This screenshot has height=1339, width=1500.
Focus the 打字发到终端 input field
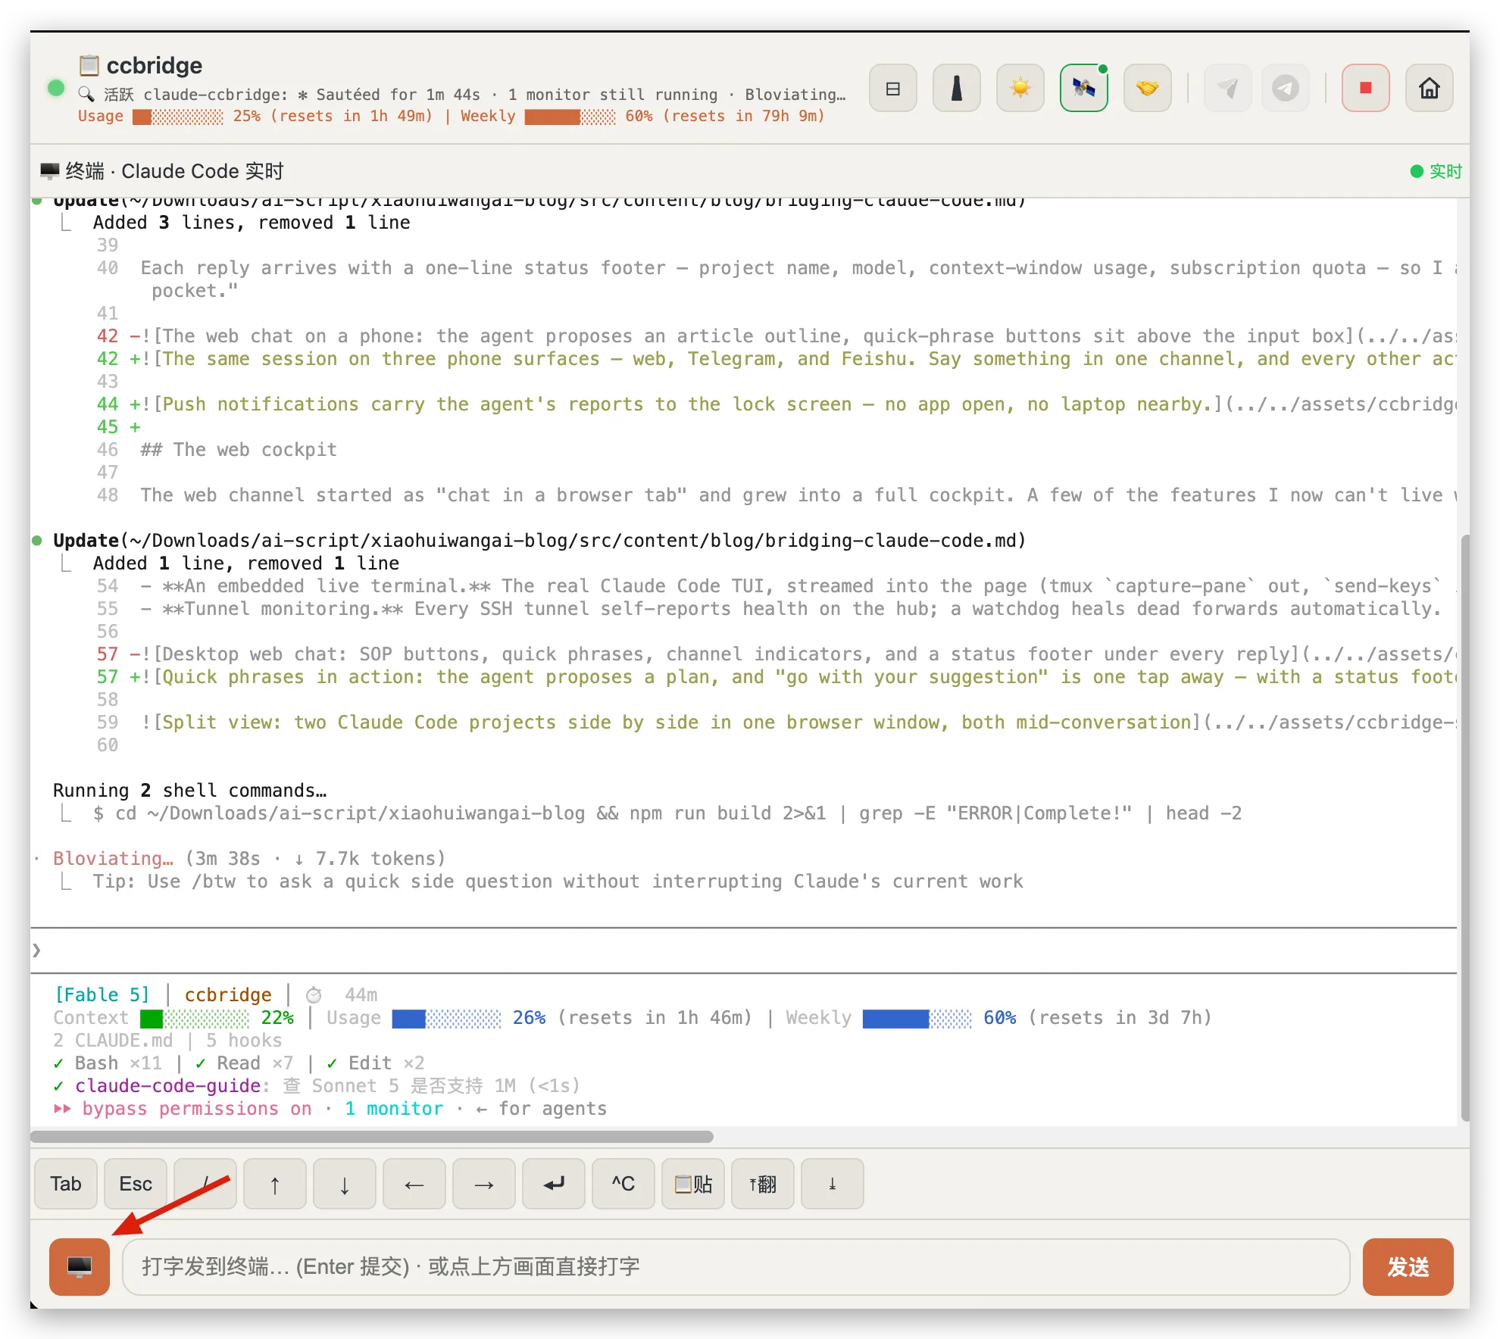736,1267
